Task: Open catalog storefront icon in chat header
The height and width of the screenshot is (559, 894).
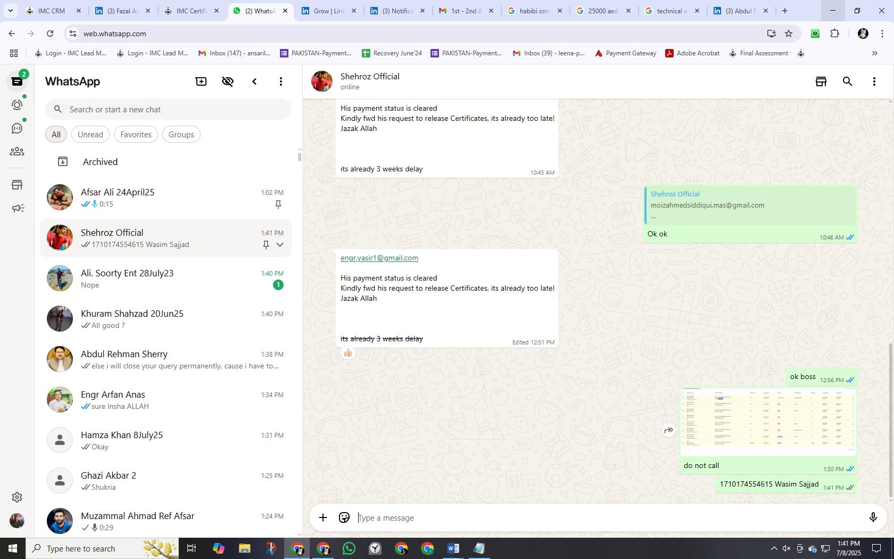Action: click(x=821, y=81)
